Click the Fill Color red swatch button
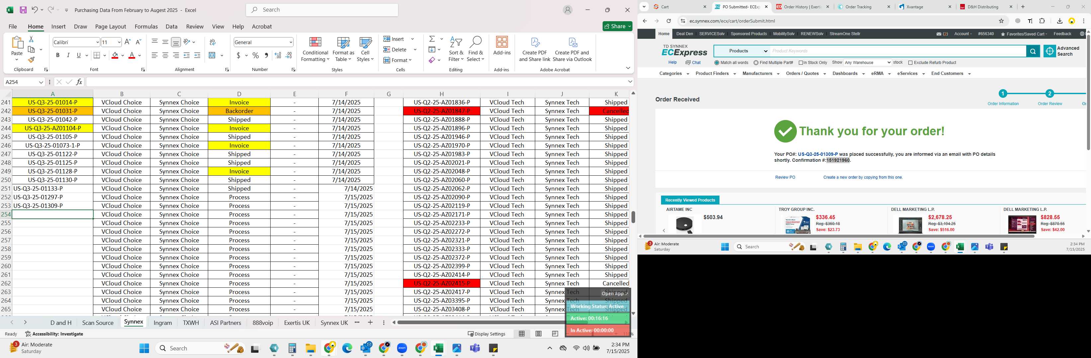This screenshot has height=358, width=1091. [x=115, y=55]
